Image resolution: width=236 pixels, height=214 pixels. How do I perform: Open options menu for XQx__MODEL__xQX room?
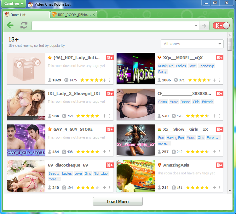coord(219,80)
